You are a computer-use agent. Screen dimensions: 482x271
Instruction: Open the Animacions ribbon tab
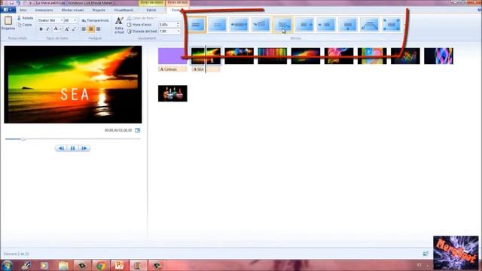pos(44,10)
